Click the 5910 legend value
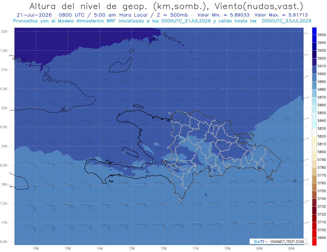Image resolution: width=327 pixels, height=252 pixels. (322, 66)
